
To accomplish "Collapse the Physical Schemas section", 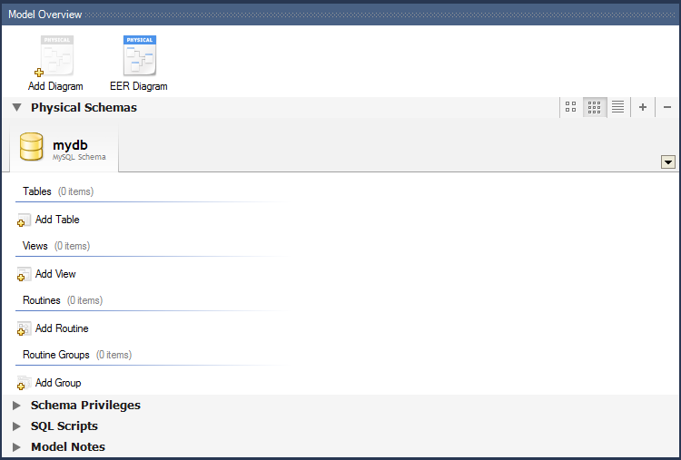I will 17,107.
